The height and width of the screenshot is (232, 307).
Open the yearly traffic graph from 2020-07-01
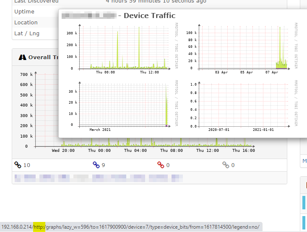point(242,106)
